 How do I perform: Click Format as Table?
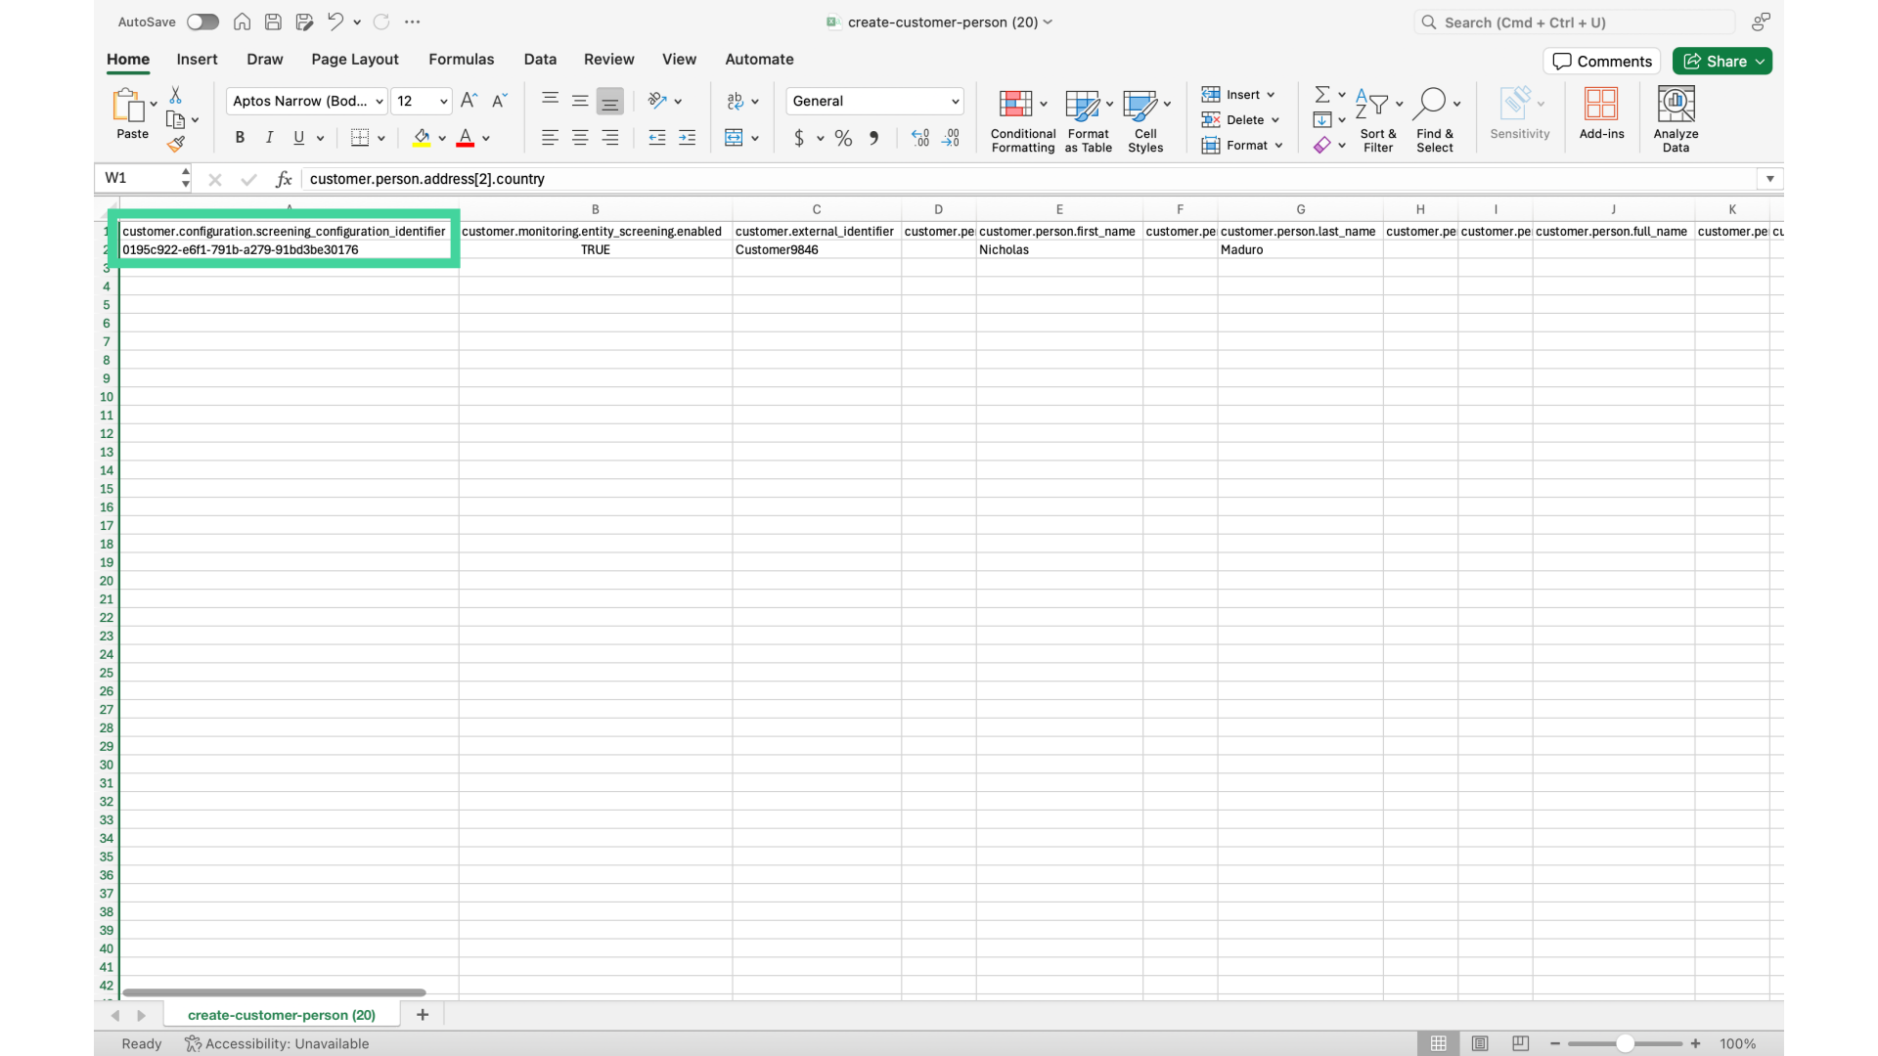point(1088,117)
